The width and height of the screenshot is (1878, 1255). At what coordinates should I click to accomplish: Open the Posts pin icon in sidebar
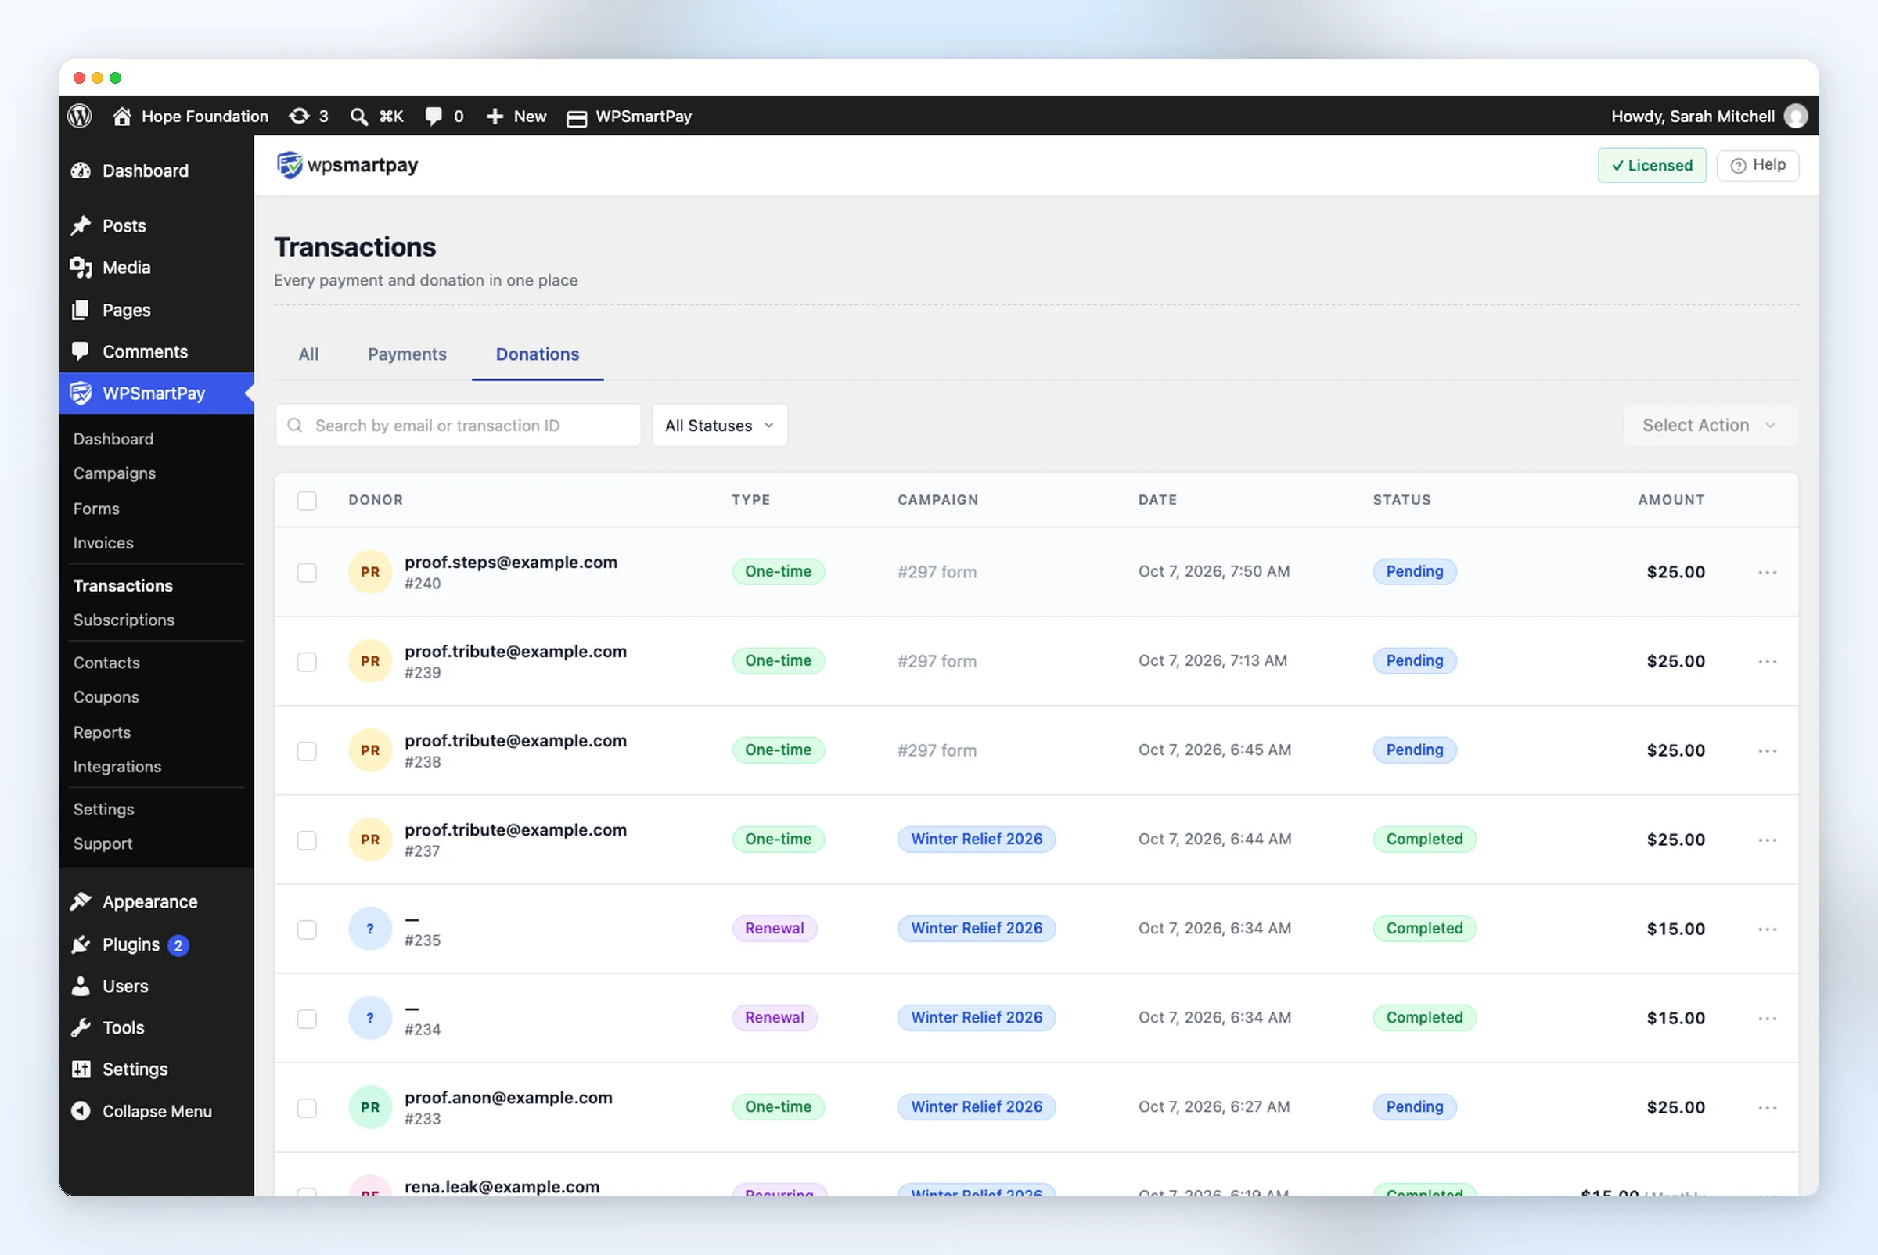[81, 225]
